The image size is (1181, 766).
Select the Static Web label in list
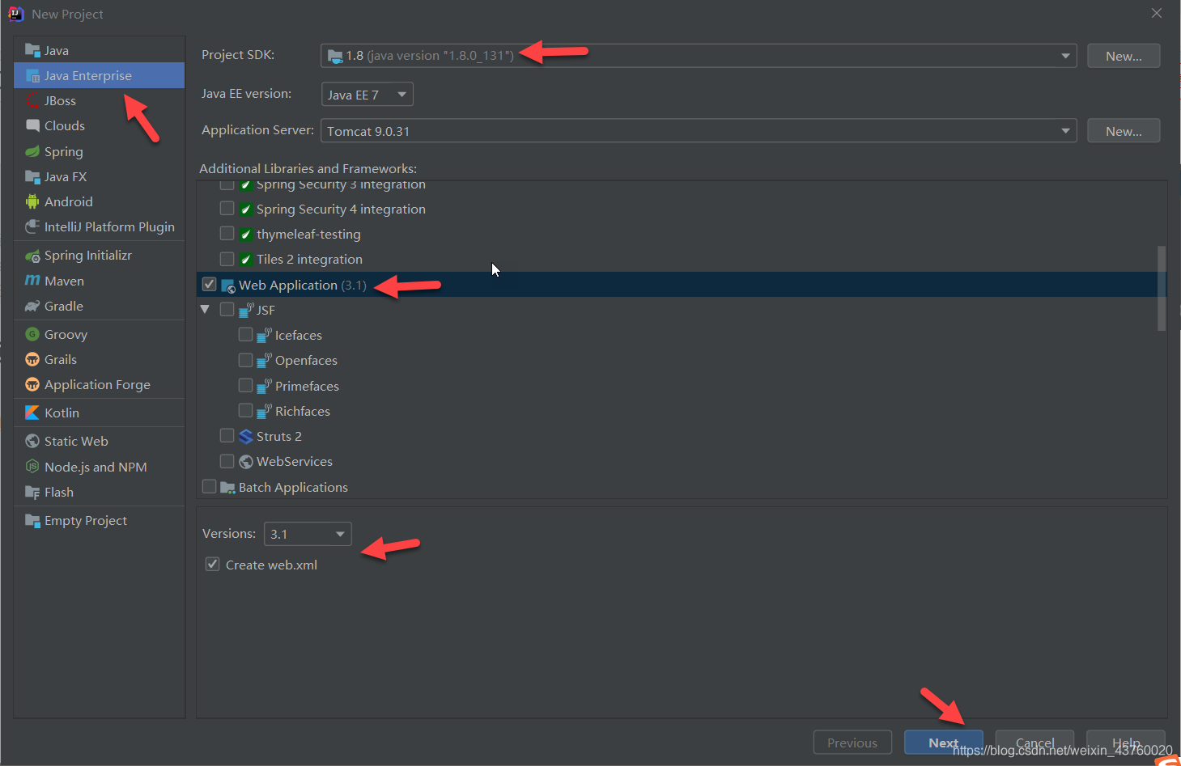click(76, 441)
